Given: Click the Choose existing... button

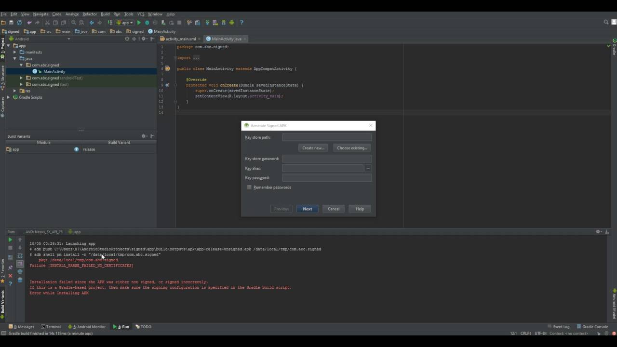Looking at the screenshot, I should [352, 148].
